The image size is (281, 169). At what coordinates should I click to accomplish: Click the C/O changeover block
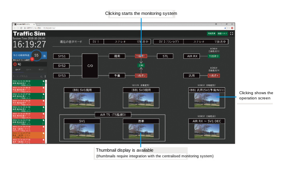(90, 66)
